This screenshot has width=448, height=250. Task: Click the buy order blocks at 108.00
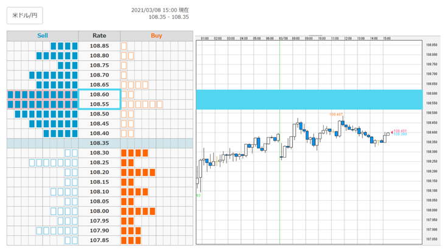pos(138,211)
